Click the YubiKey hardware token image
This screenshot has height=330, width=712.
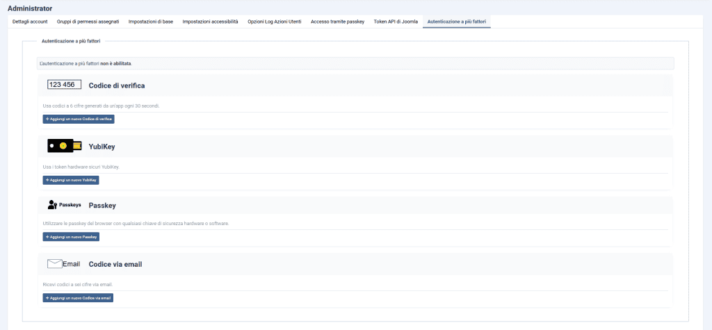pyautogui.click(x=64, y=146)
